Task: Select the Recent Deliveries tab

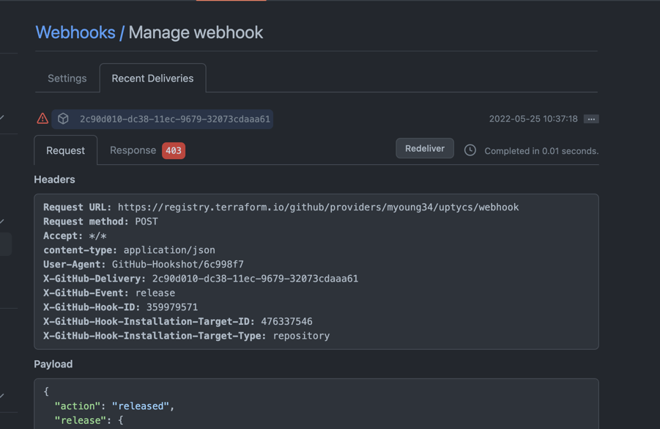Action: [x=152, y=78]
